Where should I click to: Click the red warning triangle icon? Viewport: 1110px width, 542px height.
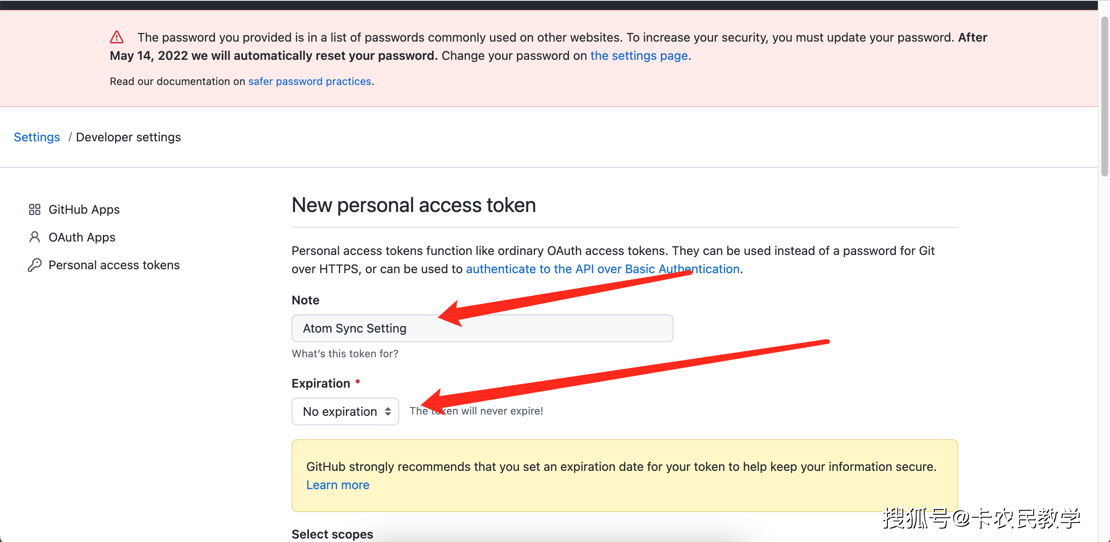click(117, 37)
